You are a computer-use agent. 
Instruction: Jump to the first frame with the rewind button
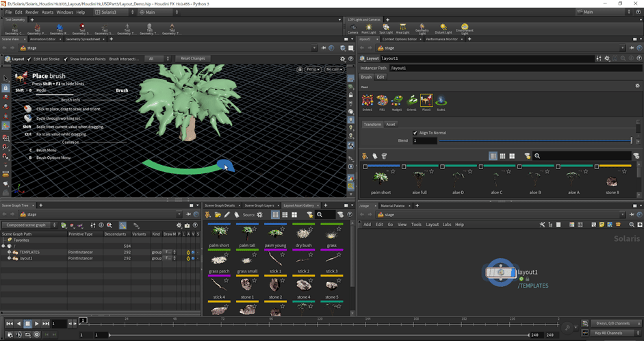click(x=10, y=324)
